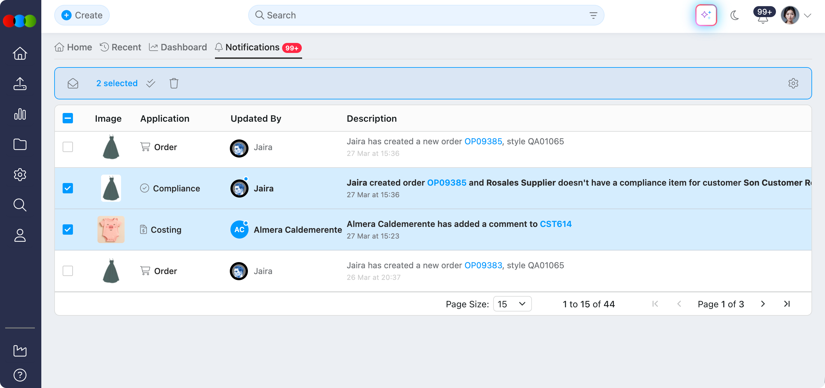
Task: Click the help question mark icon
Action: [20, 375]
